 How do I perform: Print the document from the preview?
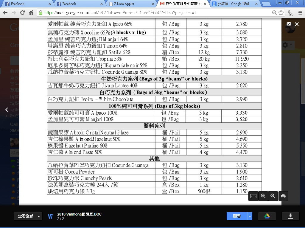coord(283,196)
